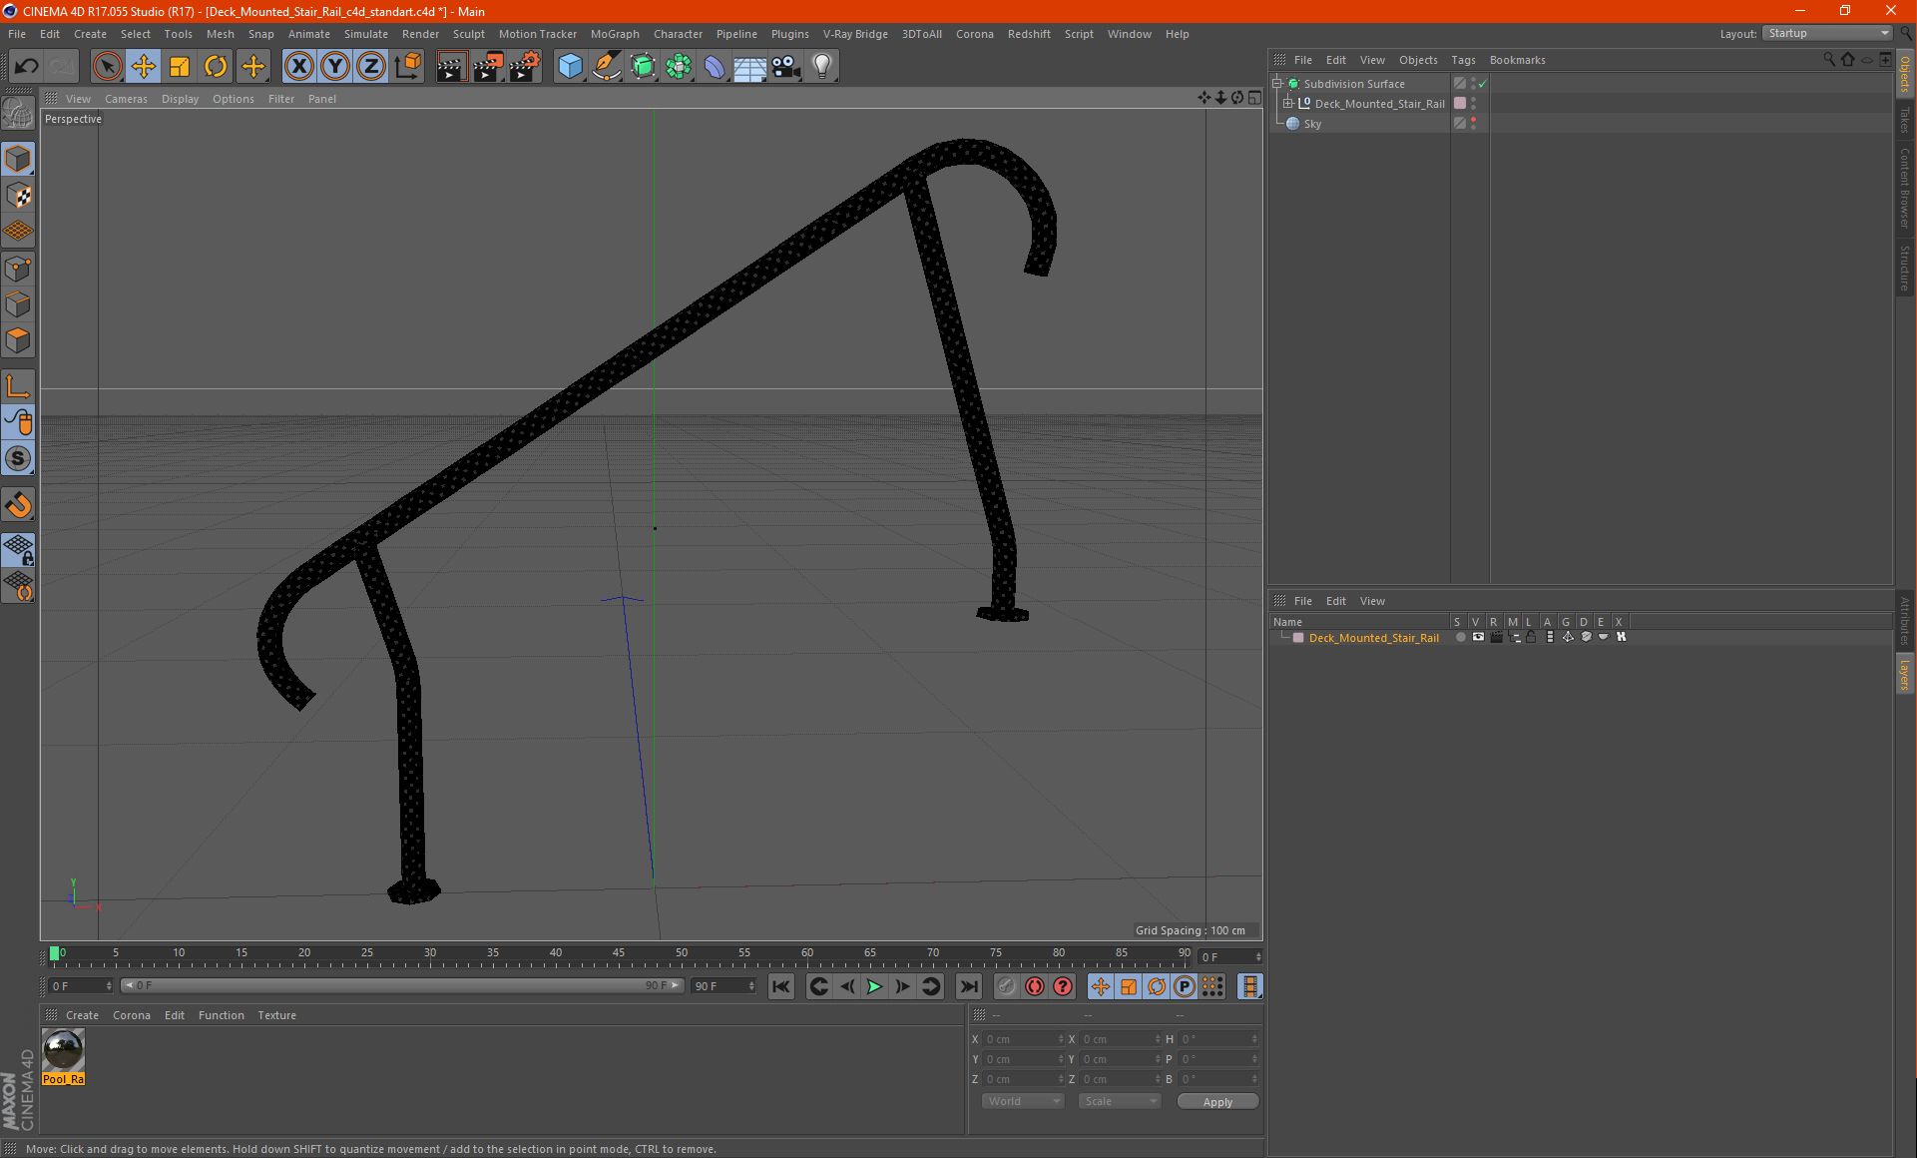Toggle Sky visibility dots
This screenshot has width=1917, height=1158.
click(1473, 124)
